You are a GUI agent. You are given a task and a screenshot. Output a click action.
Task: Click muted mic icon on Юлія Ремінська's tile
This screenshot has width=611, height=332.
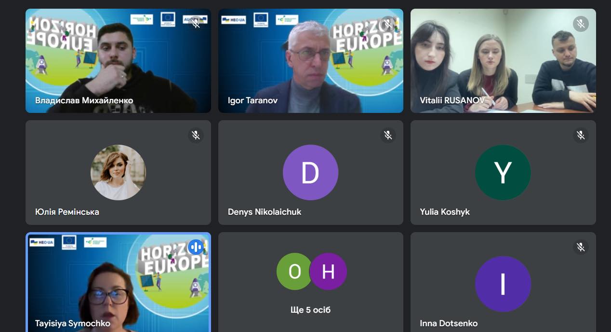point(196,135)
